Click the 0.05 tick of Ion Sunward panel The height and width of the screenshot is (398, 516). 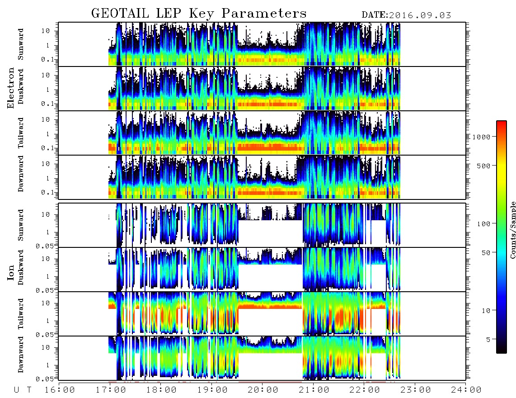point(44,246)
